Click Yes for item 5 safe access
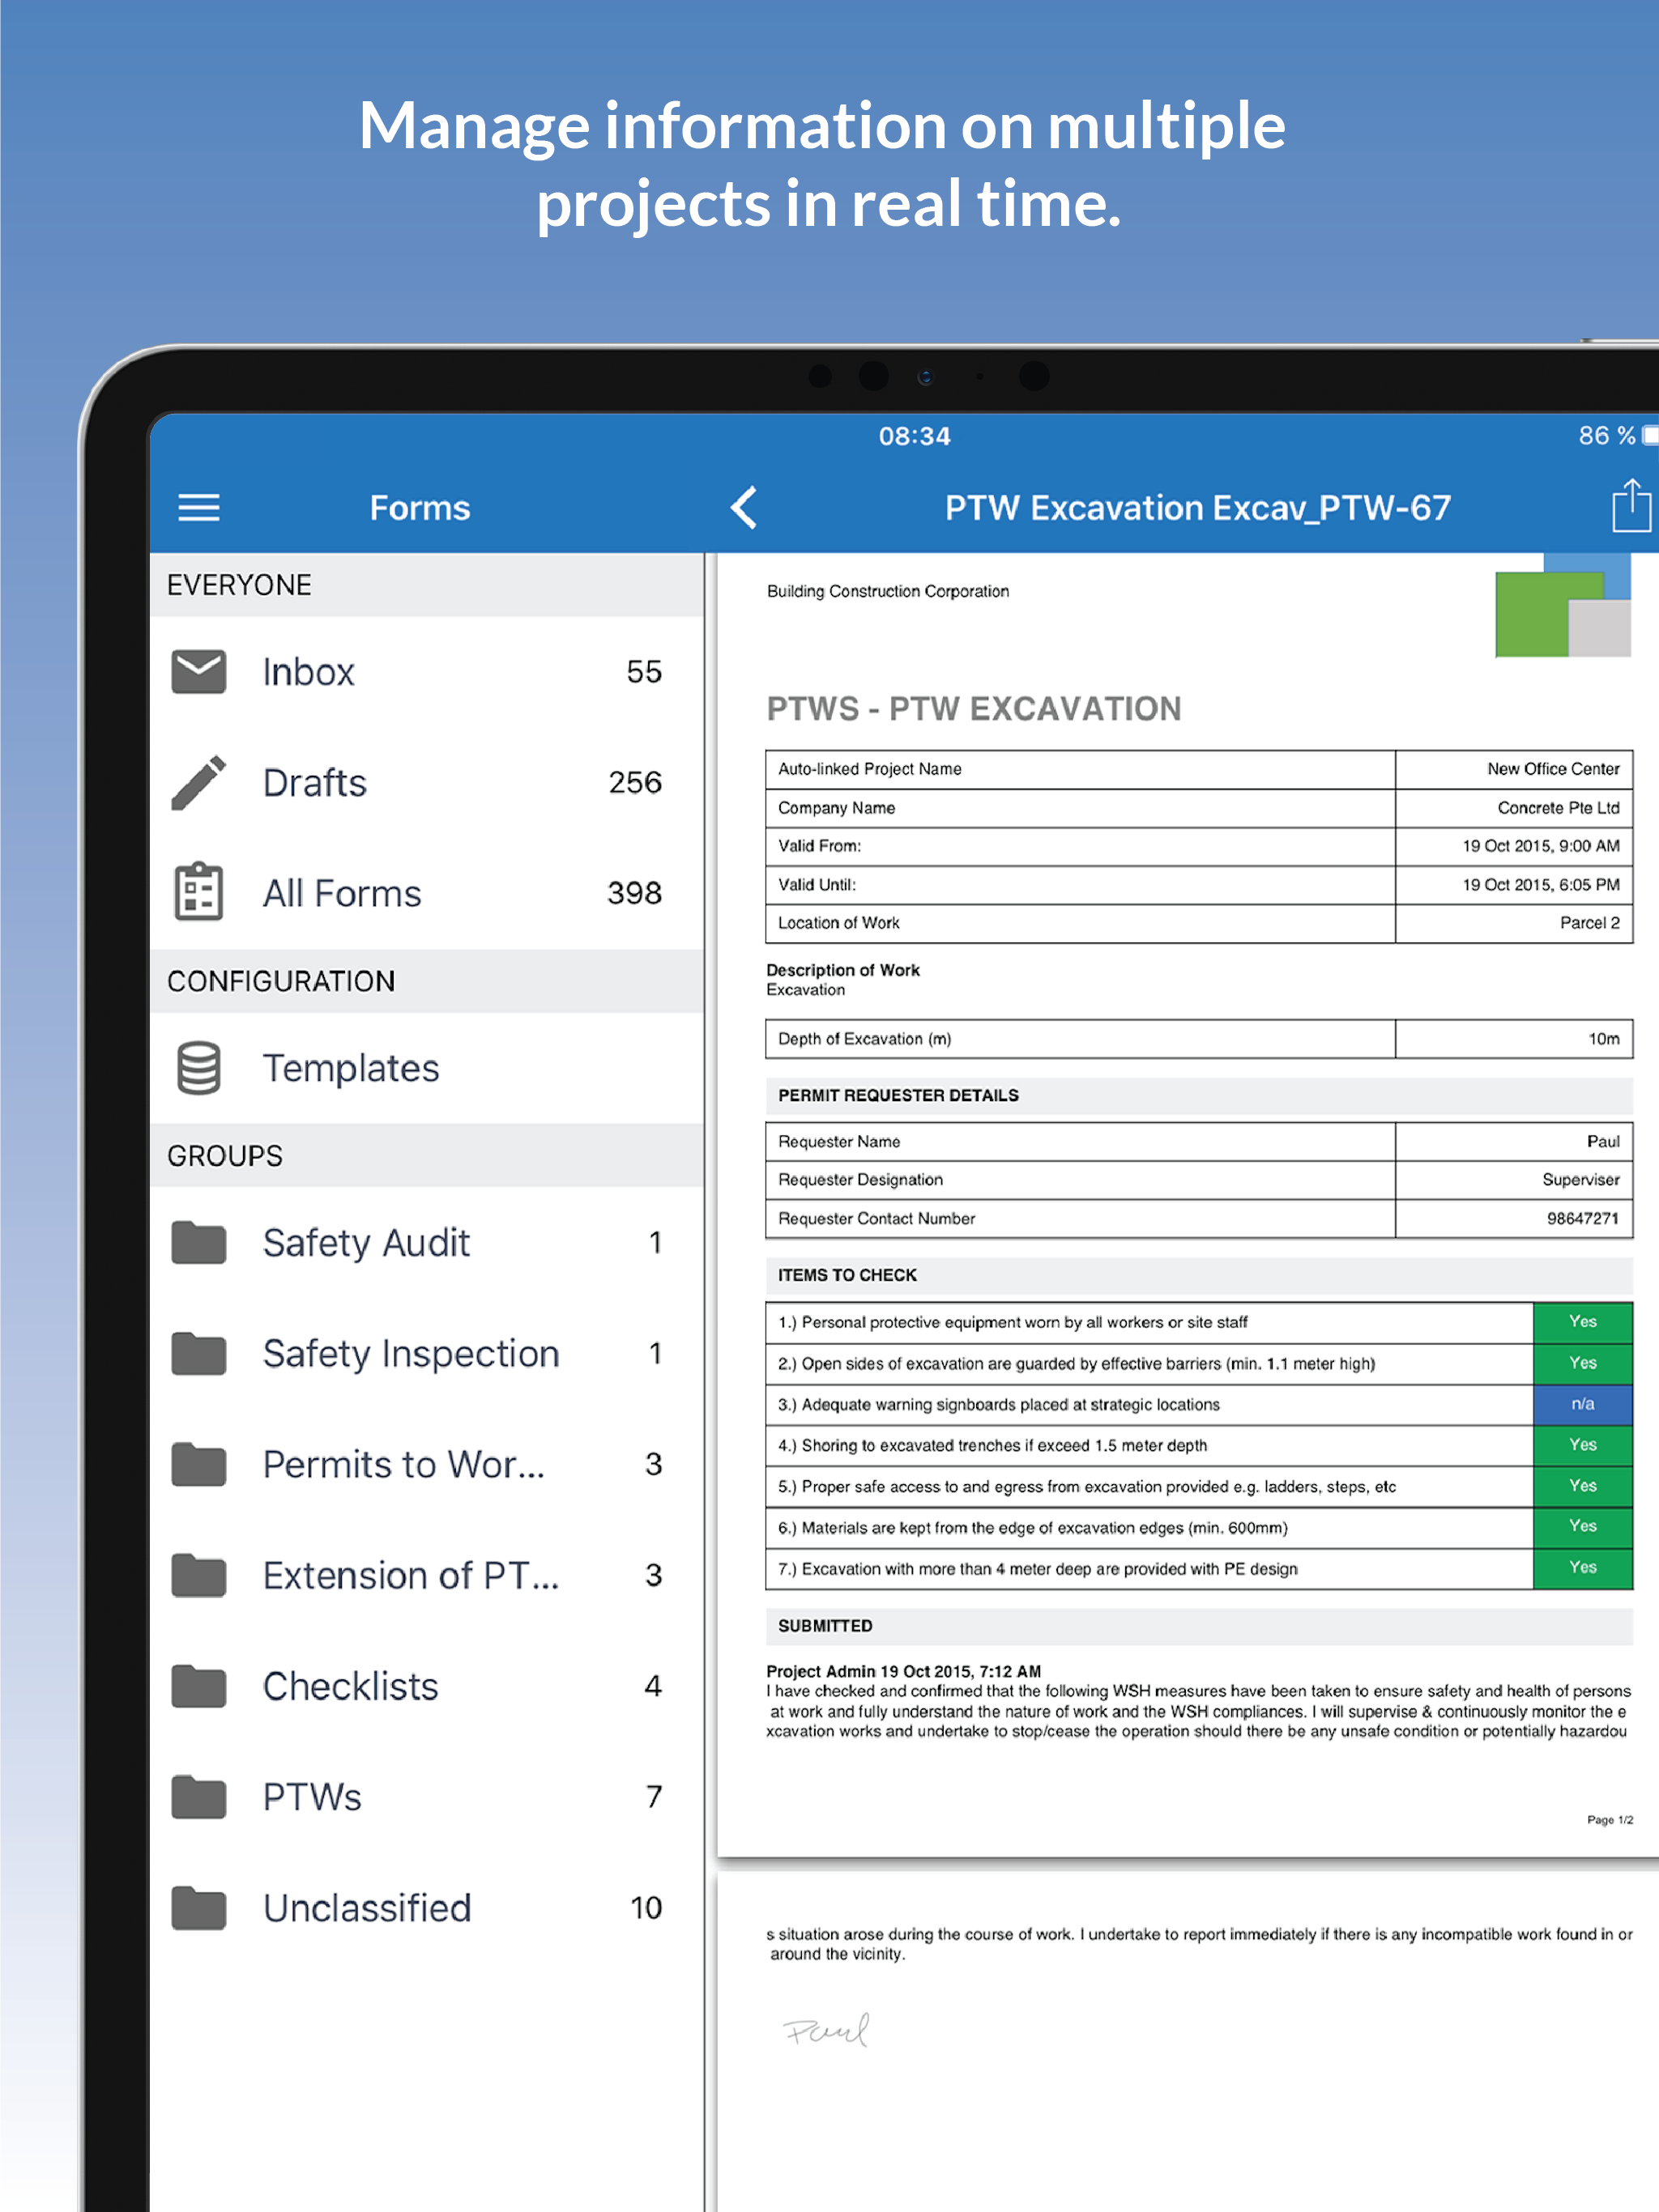Viewport: 1659px width, 2212px height. point(1582,1486)
